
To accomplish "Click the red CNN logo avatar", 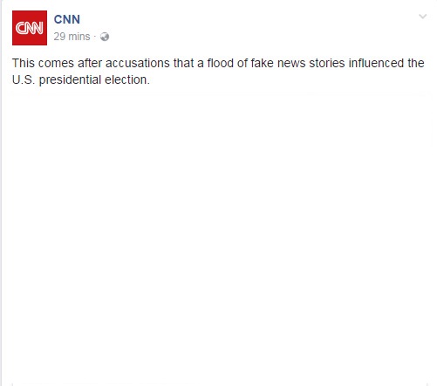I will [30, 28].
